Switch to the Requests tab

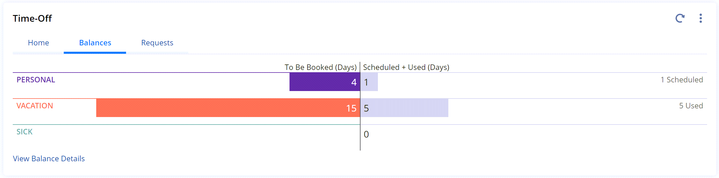157,42
